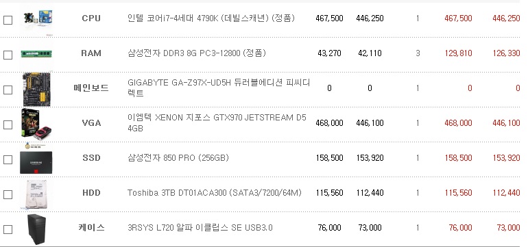Image resolution: width=528 pixels, height=247 pixels.
Task: Select the 메인보드 row checkbox
Action: [x=8, y=90]
